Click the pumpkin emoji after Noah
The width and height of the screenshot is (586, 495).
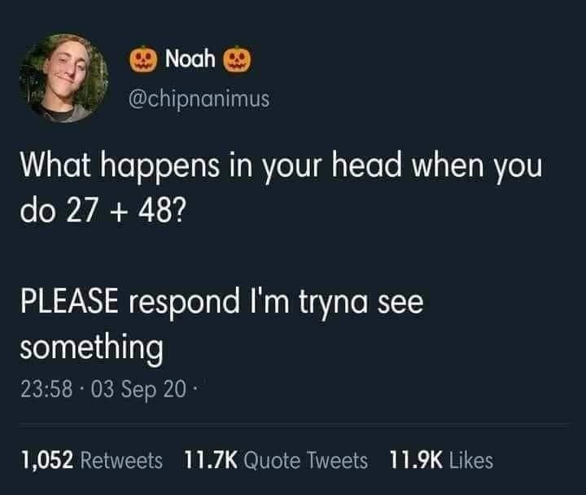[x=238, y=59]
